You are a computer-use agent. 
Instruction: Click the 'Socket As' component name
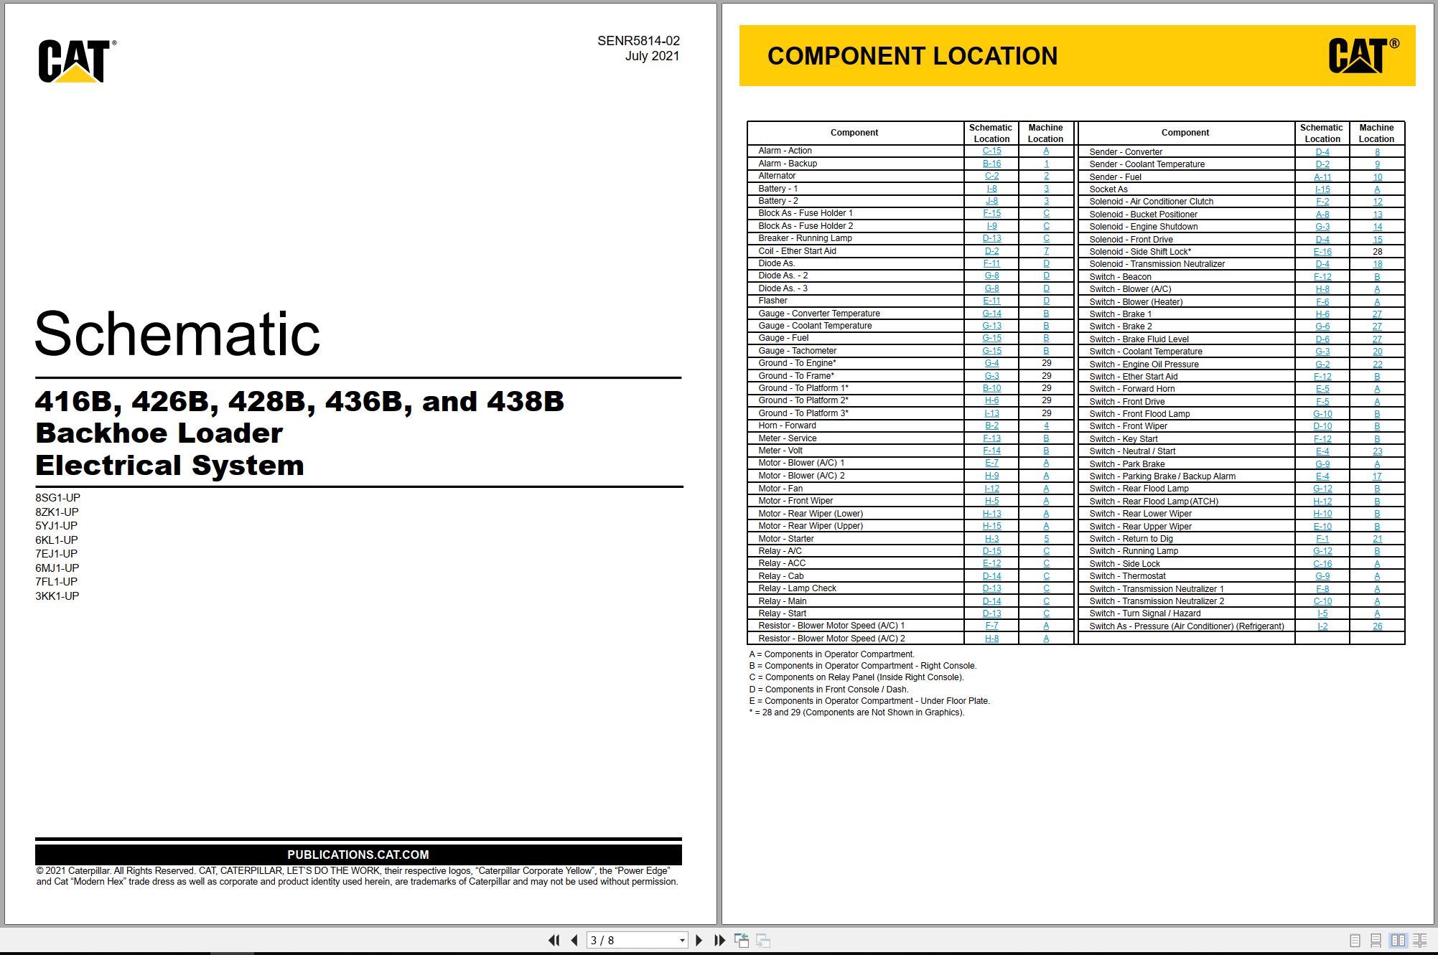point(1108,189)
